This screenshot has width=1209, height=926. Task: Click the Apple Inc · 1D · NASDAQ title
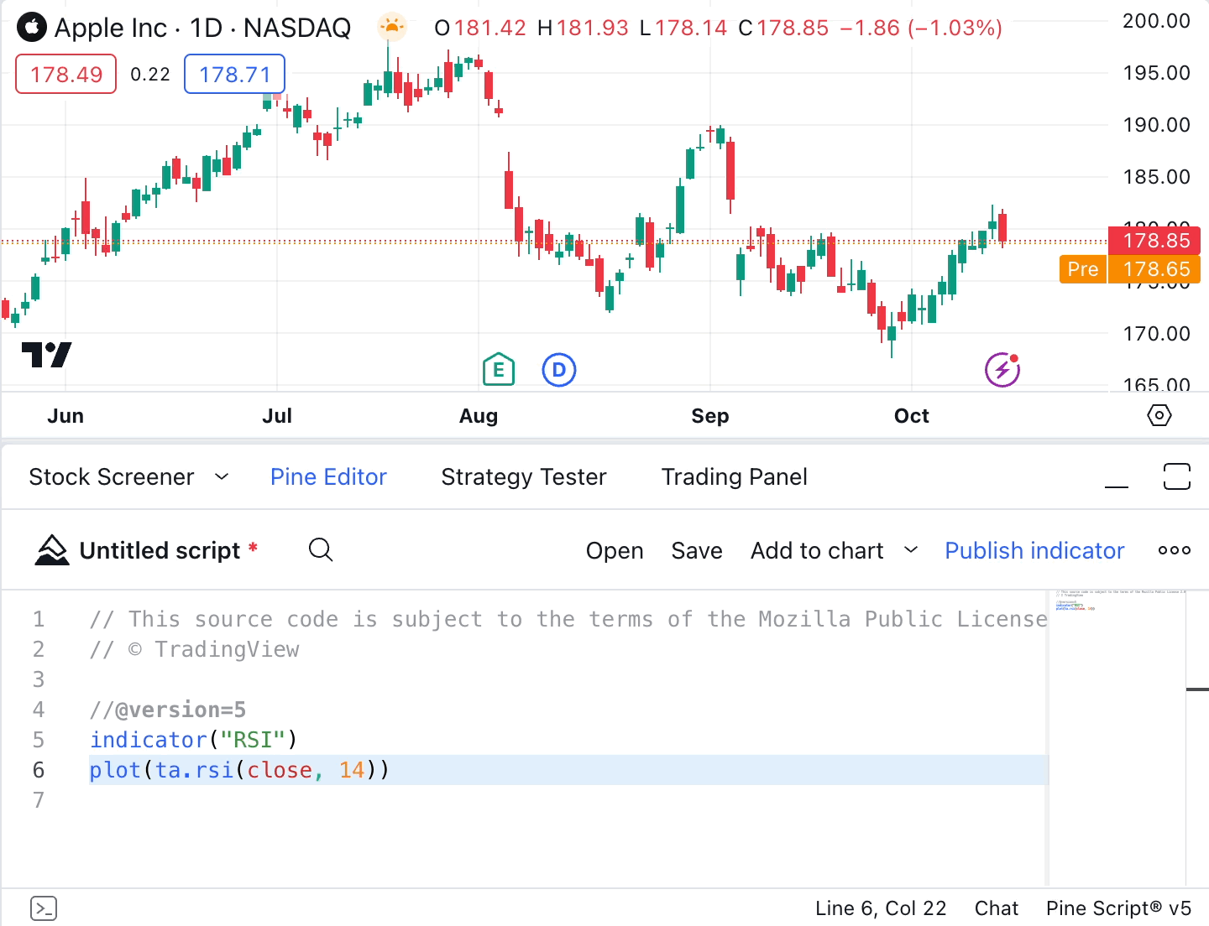pyautogui.click(x=202, y=28)
